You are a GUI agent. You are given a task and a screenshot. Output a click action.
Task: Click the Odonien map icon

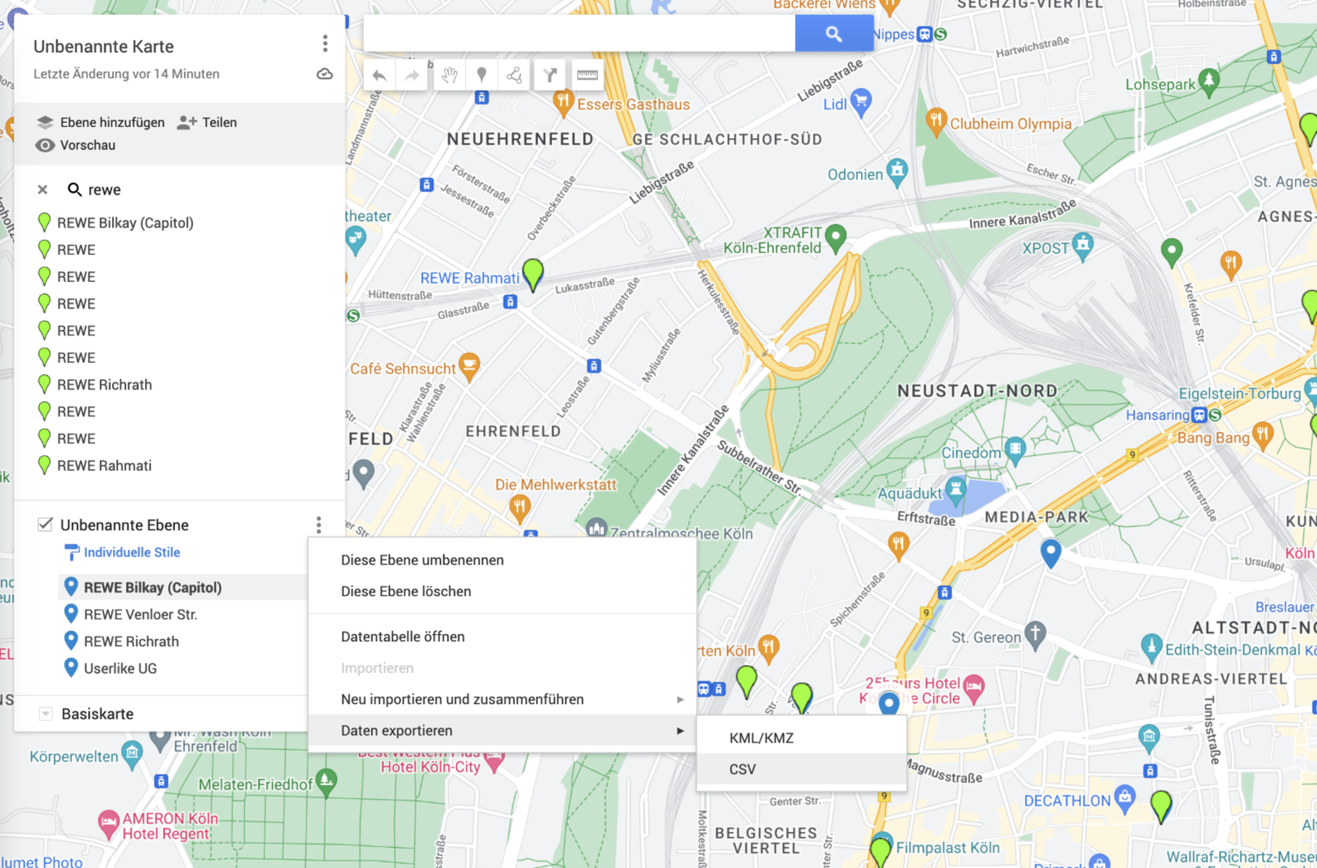897,173
